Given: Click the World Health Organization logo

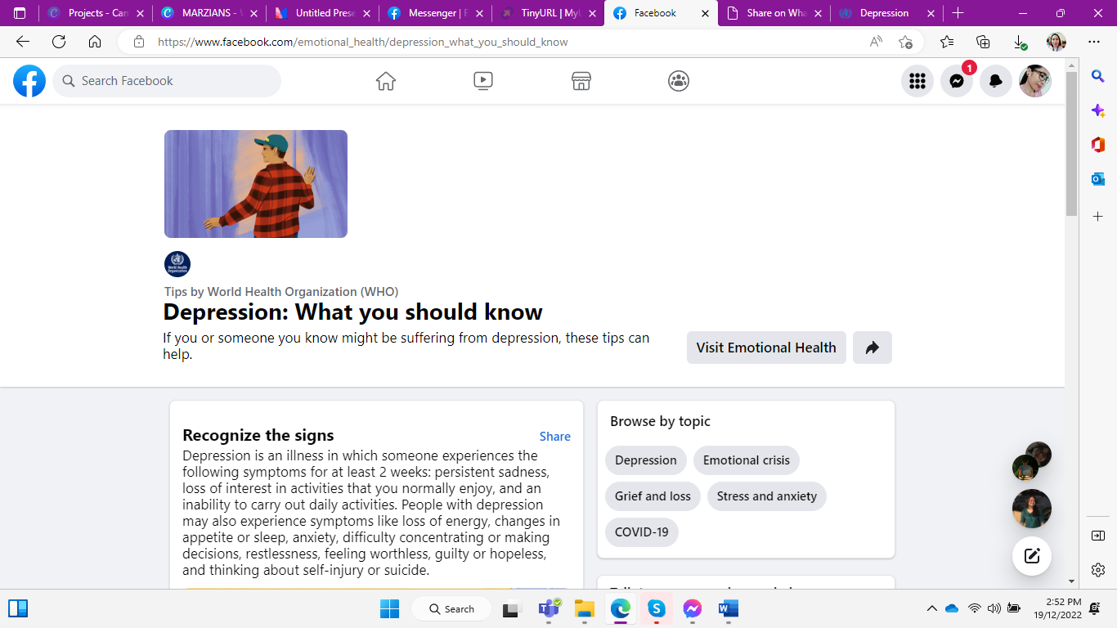Looking at the screenshot, I should pos(177,264).
